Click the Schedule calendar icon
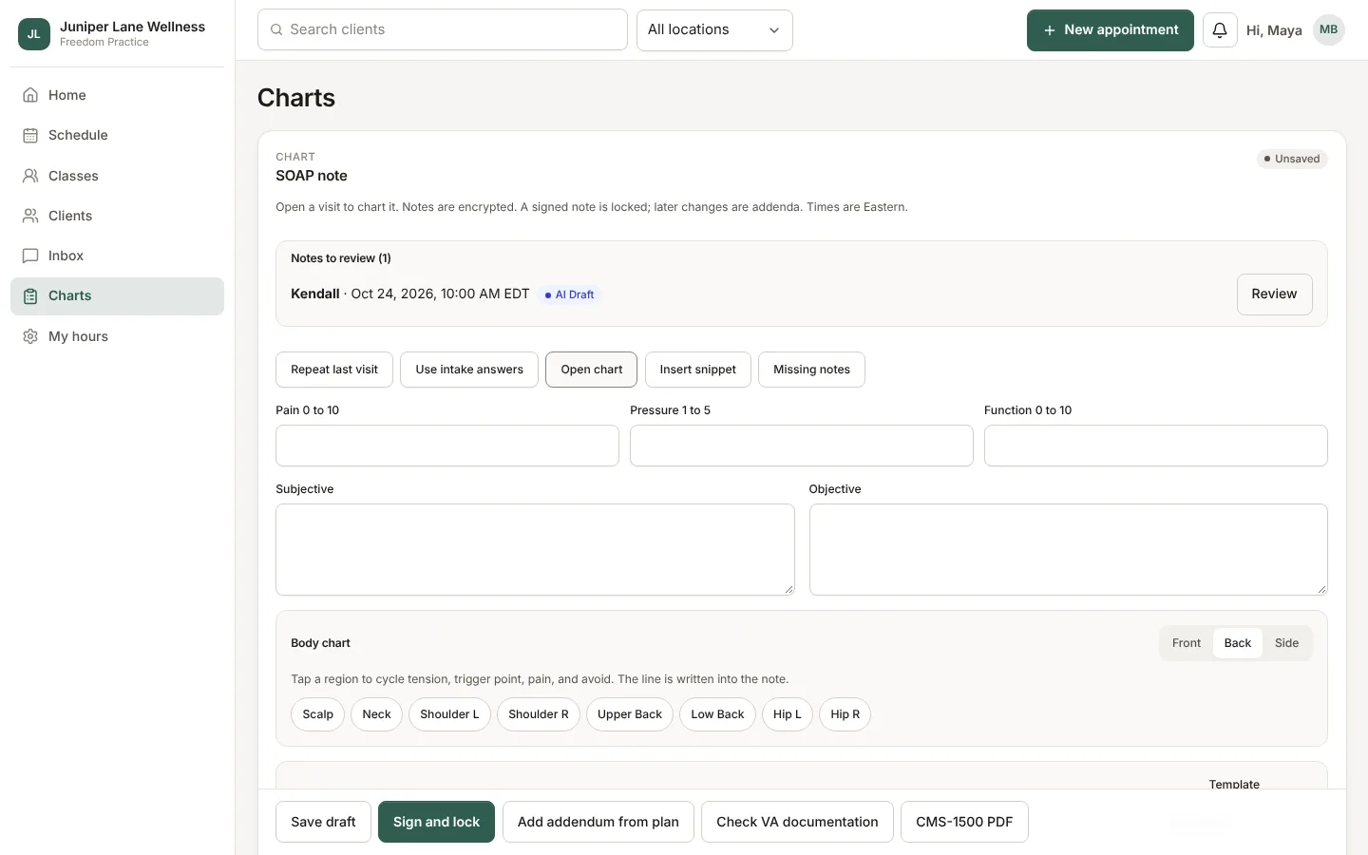Screen dimensions: 1368x855 (30, 135)
